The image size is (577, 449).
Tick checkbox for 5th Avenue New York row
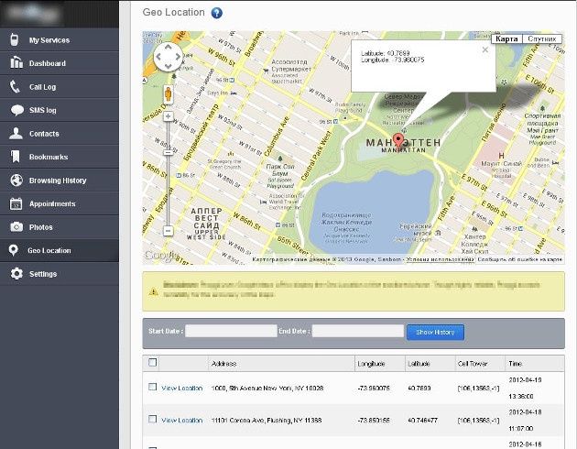(152, 387)
